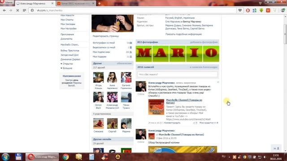Expand the Открытки item with arrow
287x161 pixels.
pos(67,64)
